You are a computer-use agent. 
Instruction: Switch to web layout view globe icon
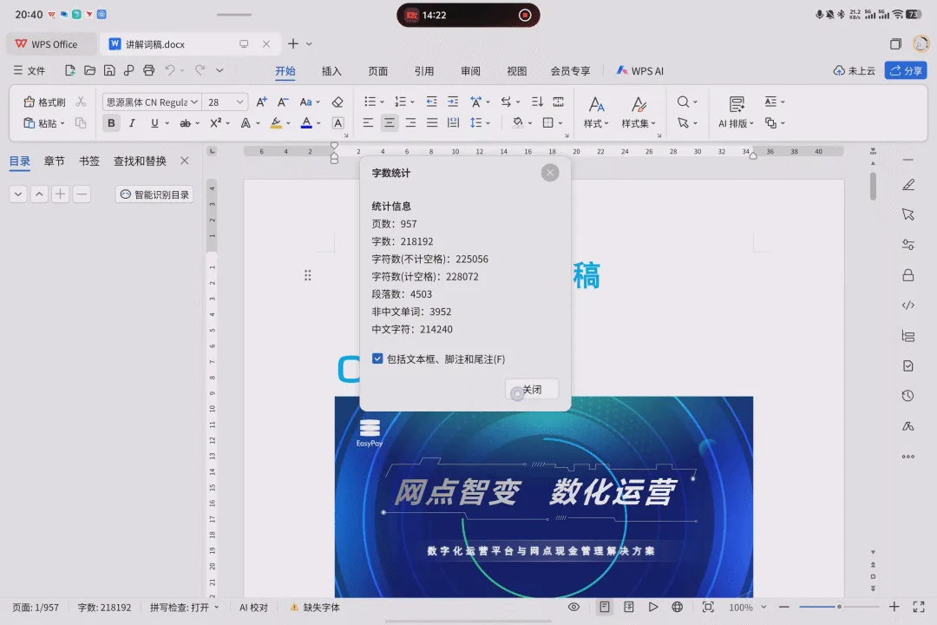click(677, 607)
